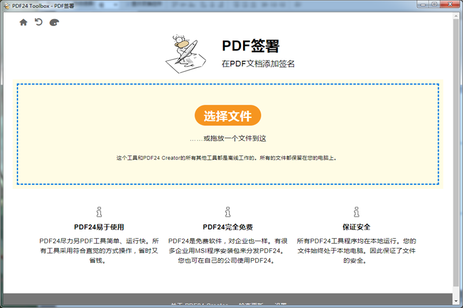Open the theme palette icon
The width and height of the screenshot is (463, 308).
pos(54,23)
